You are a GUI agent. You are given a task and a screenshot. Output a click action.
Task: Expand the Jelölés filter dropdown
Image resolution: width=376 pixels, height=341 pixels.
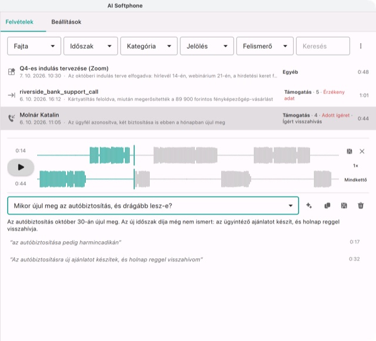(207, 46)
